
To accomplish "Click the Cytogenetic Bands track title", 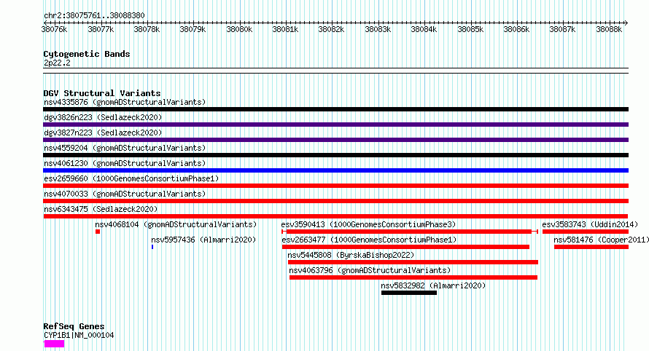I will [x=87, y=54].
